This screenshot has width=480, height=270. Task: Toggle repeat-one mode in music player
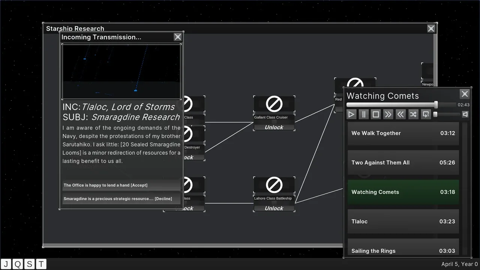click(x=426, y=114)
